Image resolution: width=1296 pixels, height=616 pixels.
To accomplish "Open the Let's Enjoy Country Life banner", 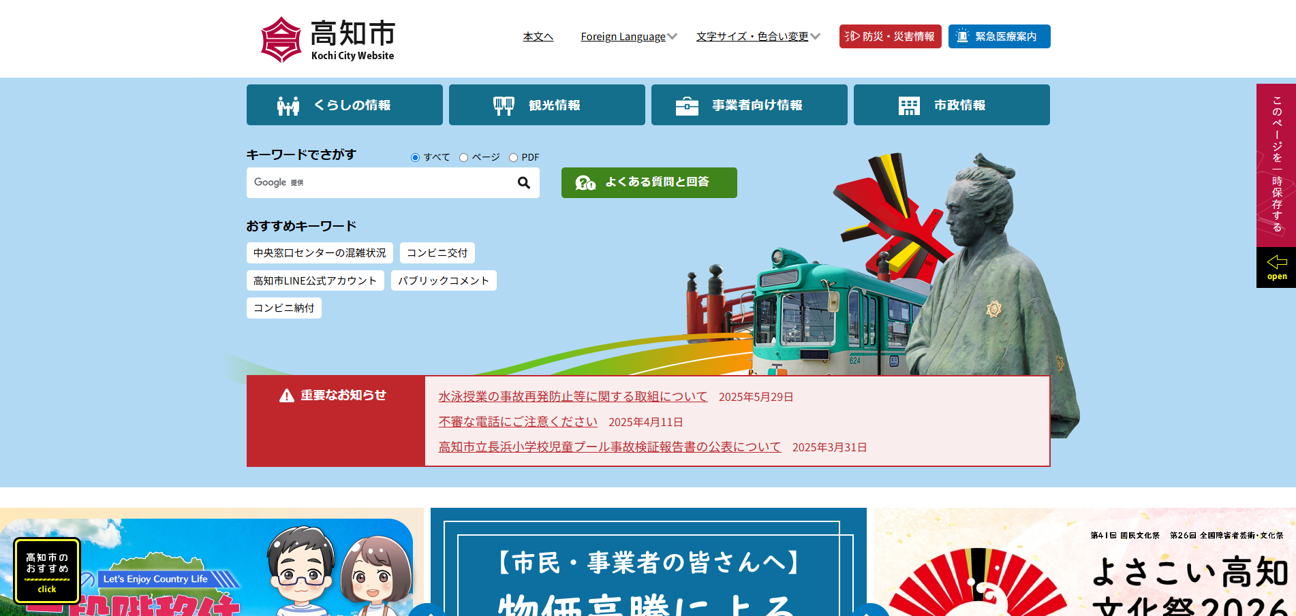I will [212, 562].
